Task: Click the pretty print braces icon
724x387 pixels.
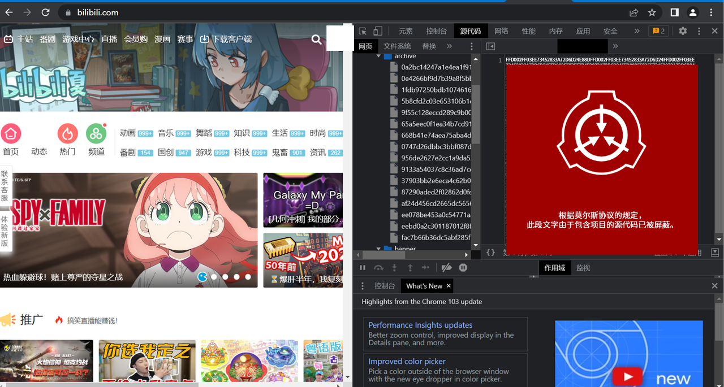Action: pos(491,253)
